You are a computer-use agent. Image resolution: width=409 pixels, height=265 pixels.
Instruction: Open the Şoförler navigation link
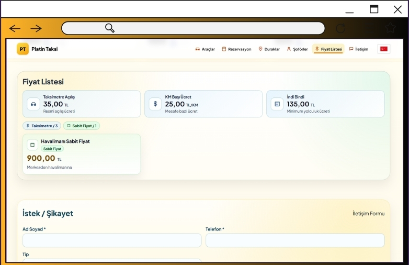(297, 49)
